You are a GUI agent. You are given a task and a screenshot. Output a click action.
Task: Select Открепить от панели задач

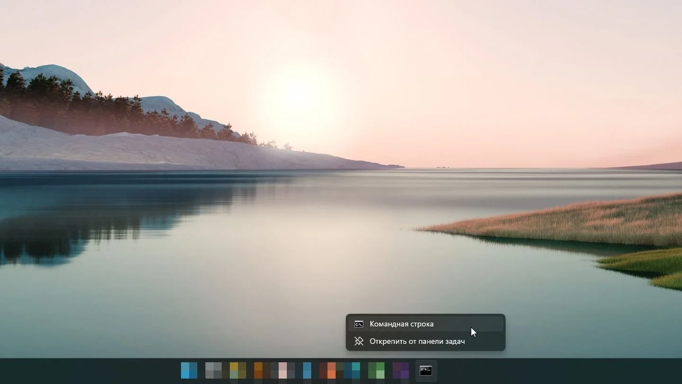[425, 341]
